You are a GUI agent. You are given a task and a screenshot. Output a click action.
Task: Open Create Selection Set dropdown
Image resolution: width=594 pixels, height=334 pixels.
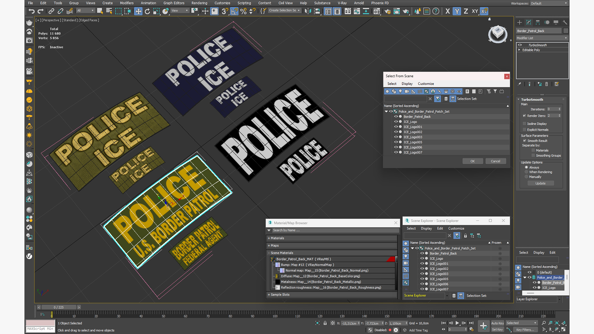pyautogui.click(x=284, y=11)
